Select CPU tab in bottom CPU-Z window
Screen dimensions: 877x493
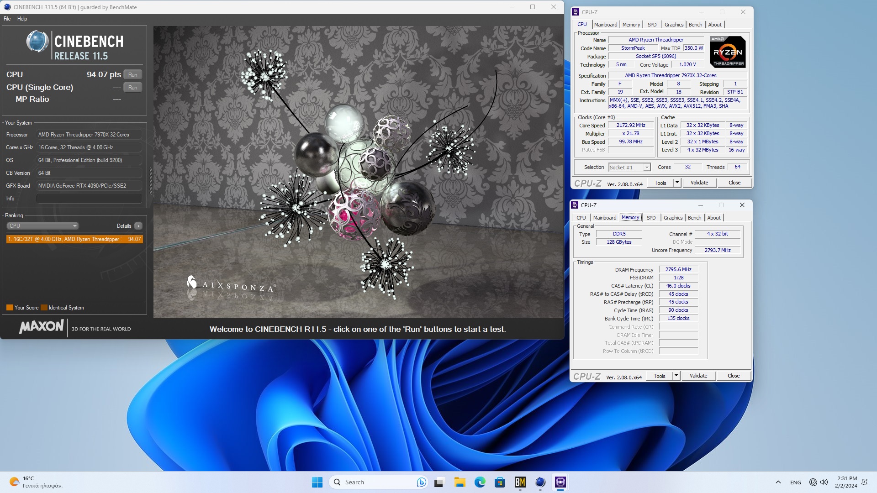click(581, 218)
